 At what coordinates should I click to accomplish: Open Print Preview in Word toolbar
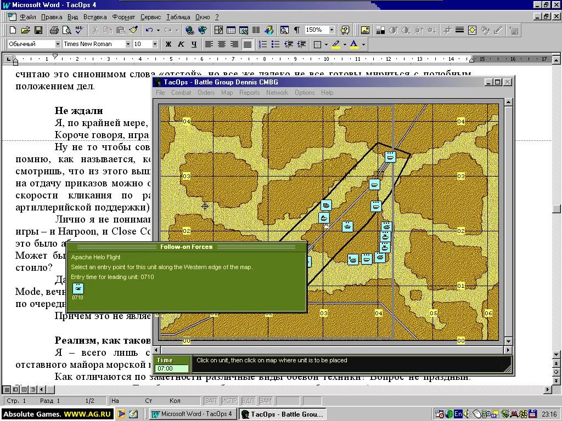point(66,30)
